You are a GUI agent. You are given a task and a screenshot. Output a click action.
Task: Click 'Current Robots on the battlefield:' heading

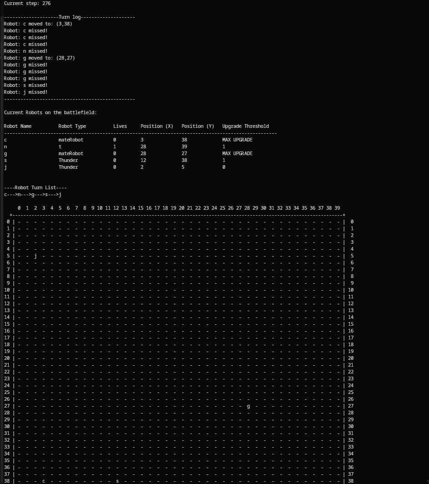coord(50,112)
